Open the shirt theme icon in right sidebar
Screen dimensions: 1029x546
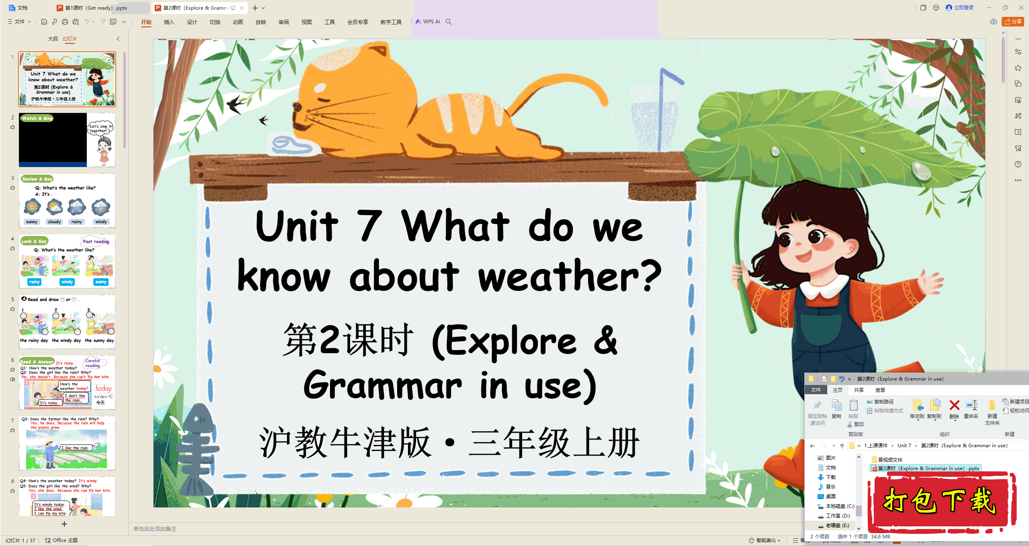(x=1018, y=148)
